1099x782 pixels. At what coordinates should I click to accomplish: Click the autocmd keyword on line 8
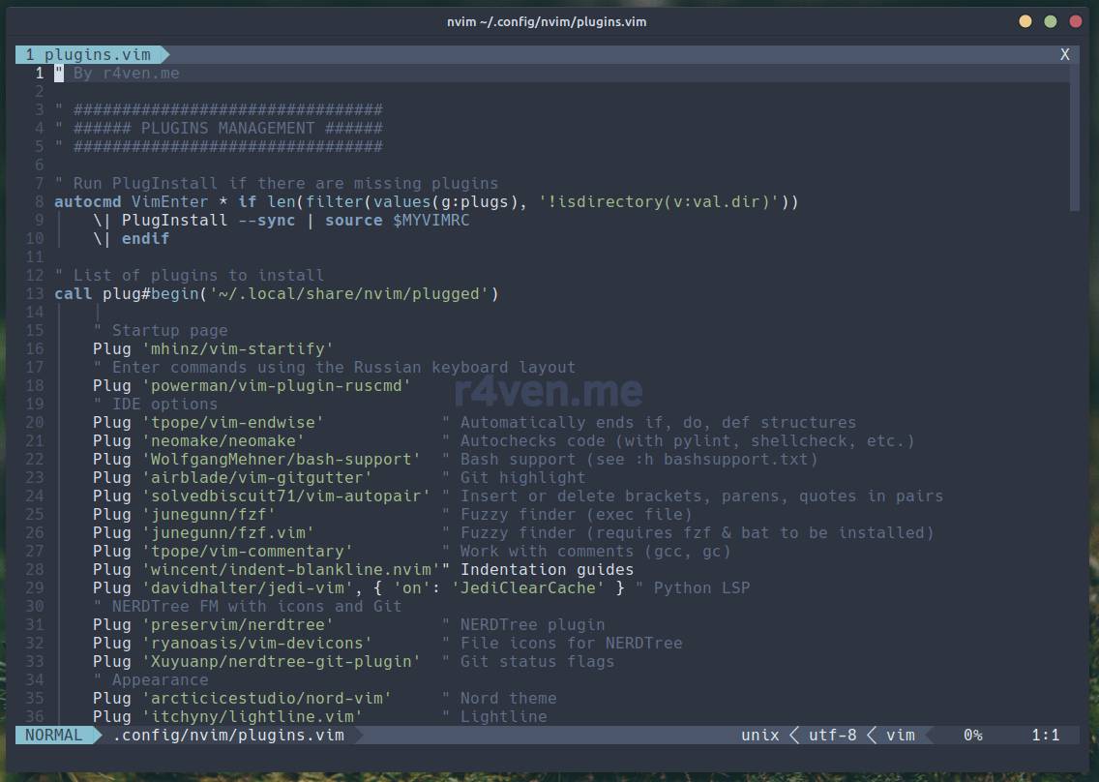pos(88,201)
